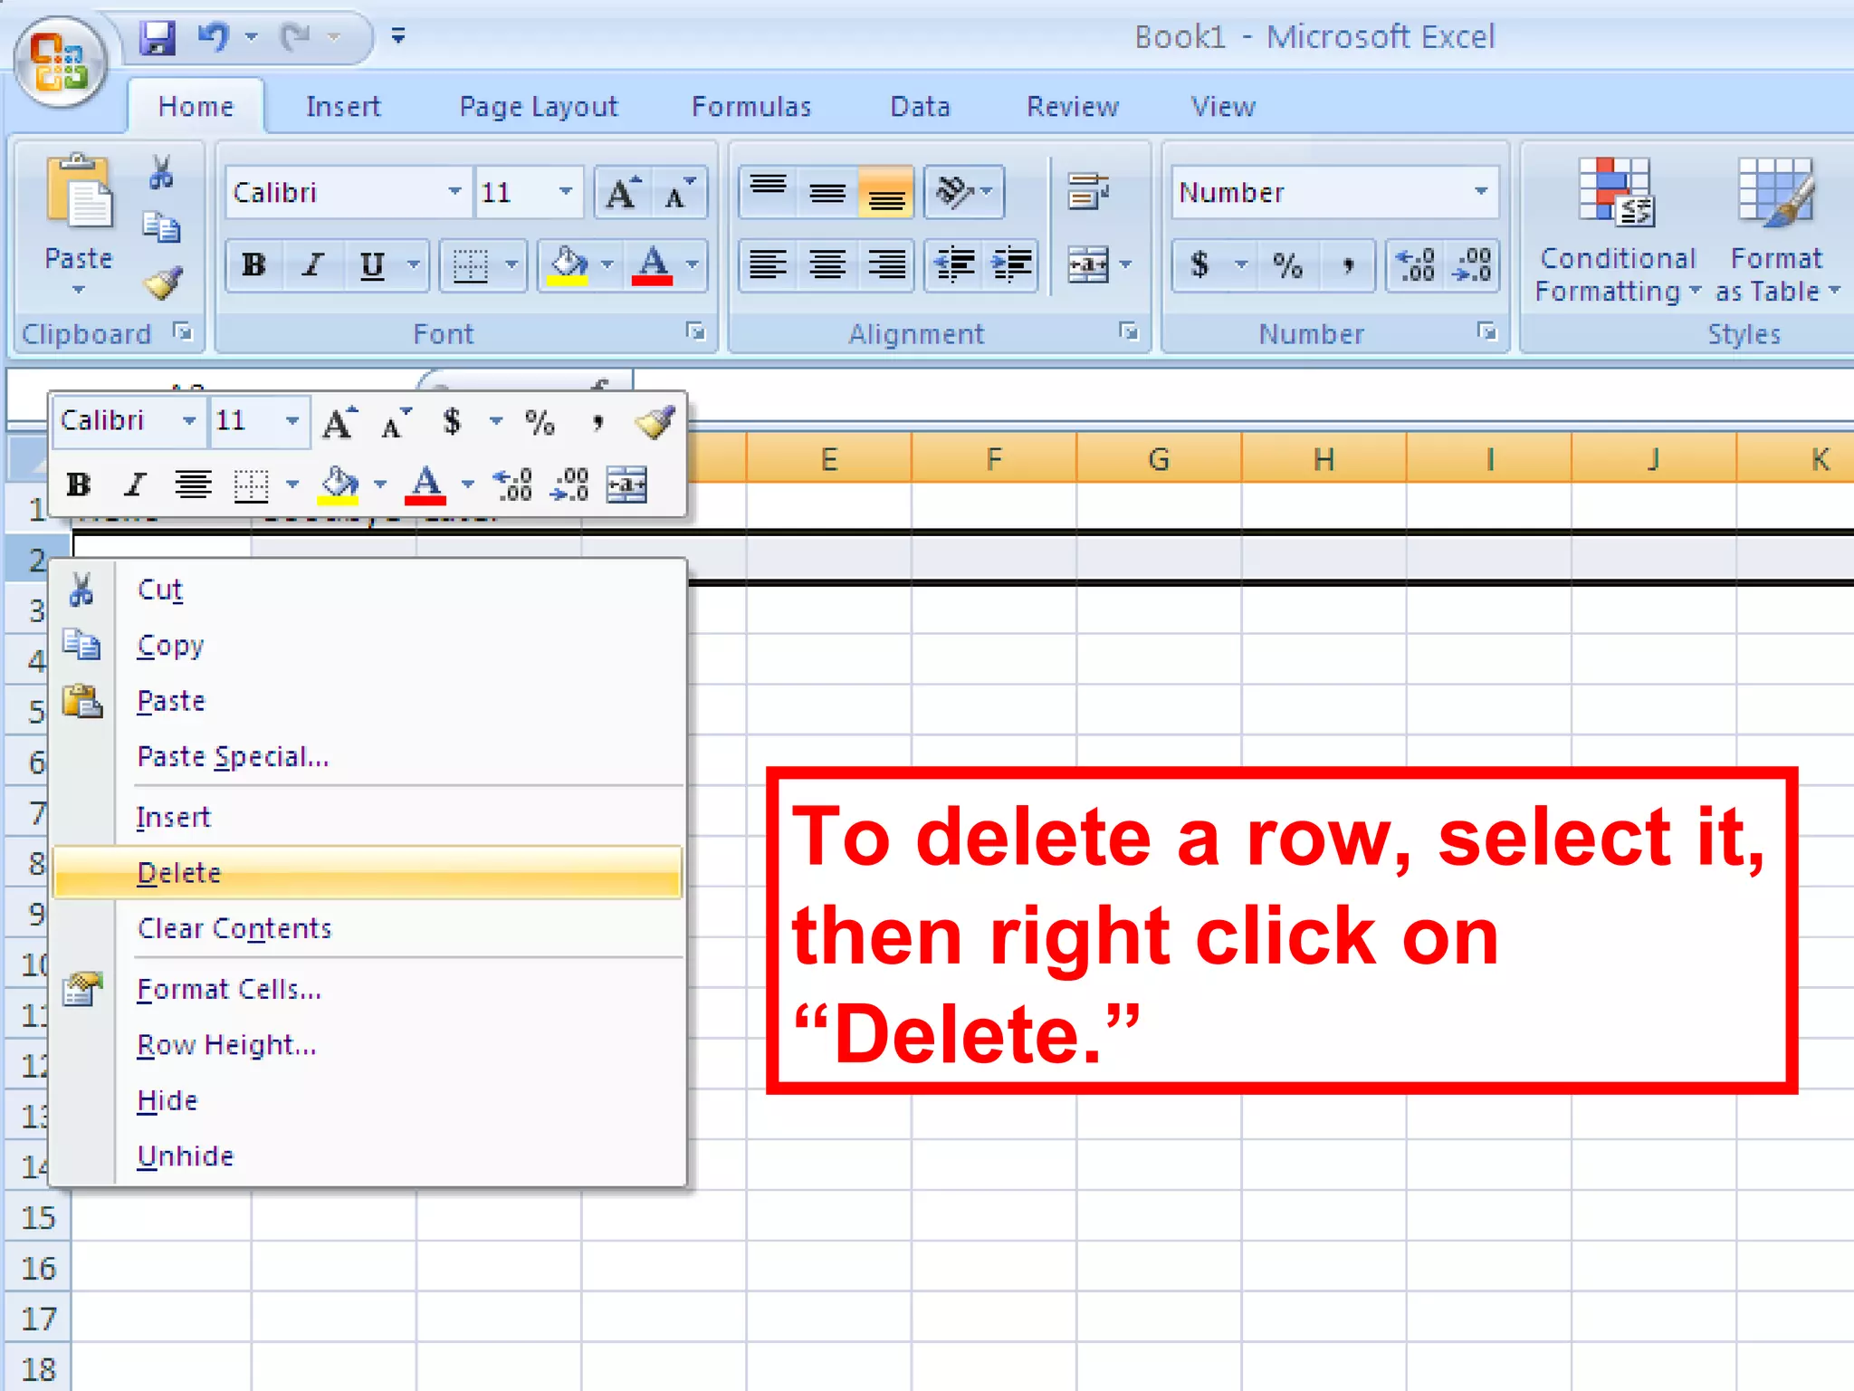This screenshot has width=1854, height=1391.
Task: Open the View tab
Action: [1223, 107]
